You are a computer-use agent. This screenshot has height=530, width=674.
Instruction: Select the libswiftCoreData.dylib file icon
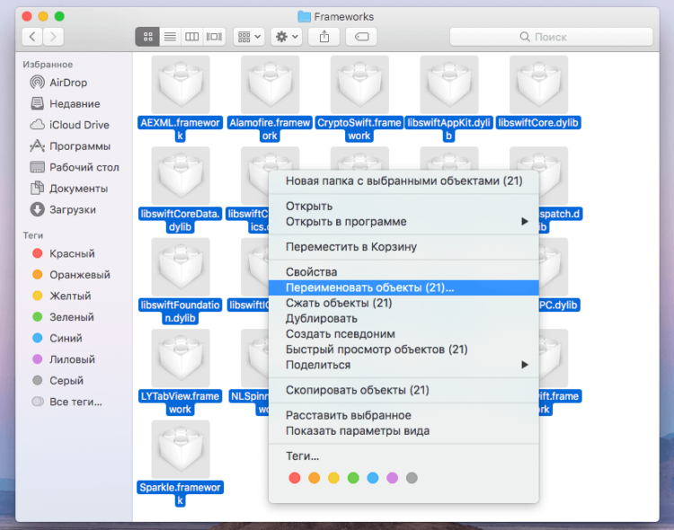pos(181,176)
